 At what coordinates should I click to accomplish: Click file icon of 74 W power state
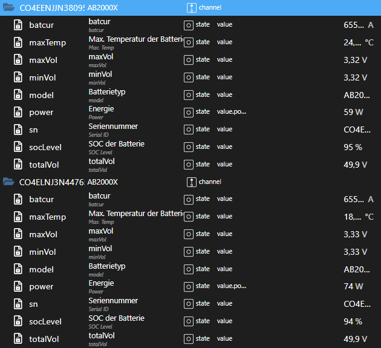(18, 286)
